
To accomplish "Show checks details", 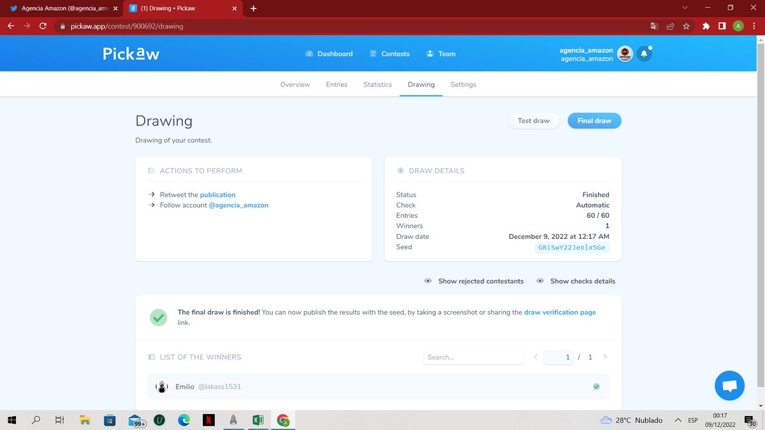I will (576, 281).
